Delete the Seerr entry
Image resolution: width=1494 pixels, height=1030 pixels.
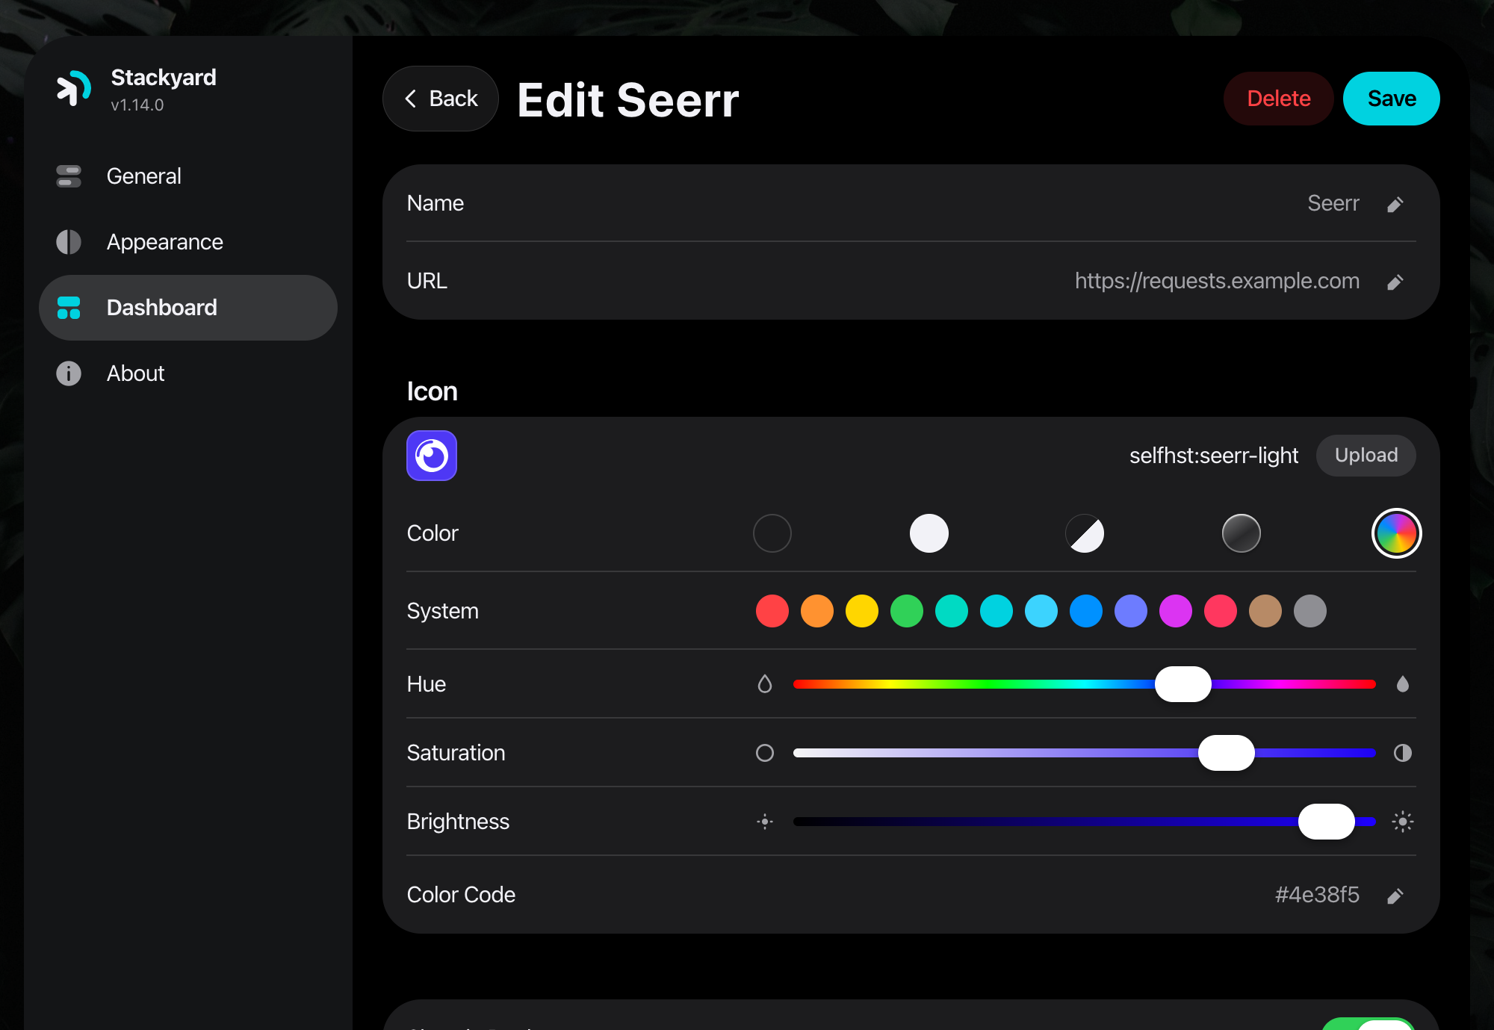click(x=1278, y=99)
